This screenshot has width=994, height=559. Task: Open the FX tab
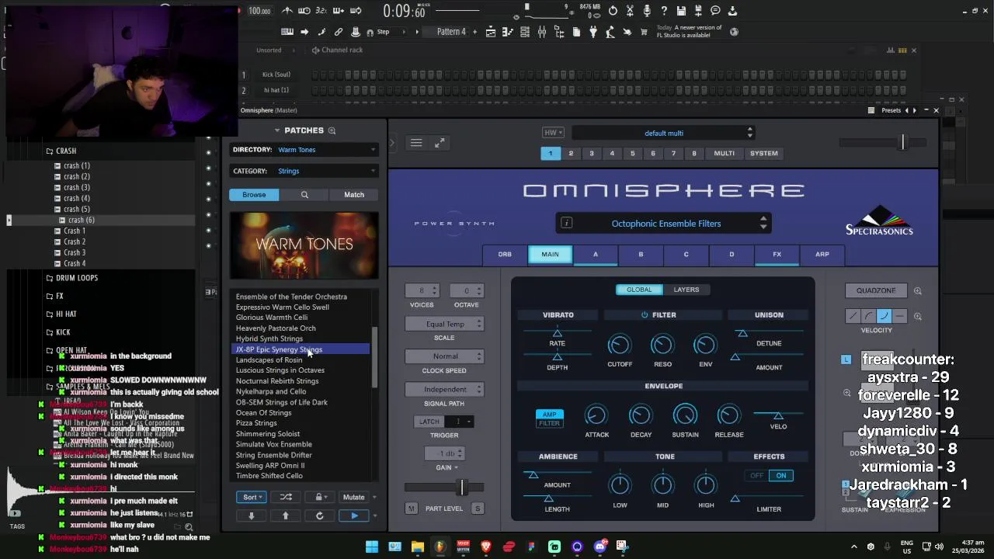(777, 255)
